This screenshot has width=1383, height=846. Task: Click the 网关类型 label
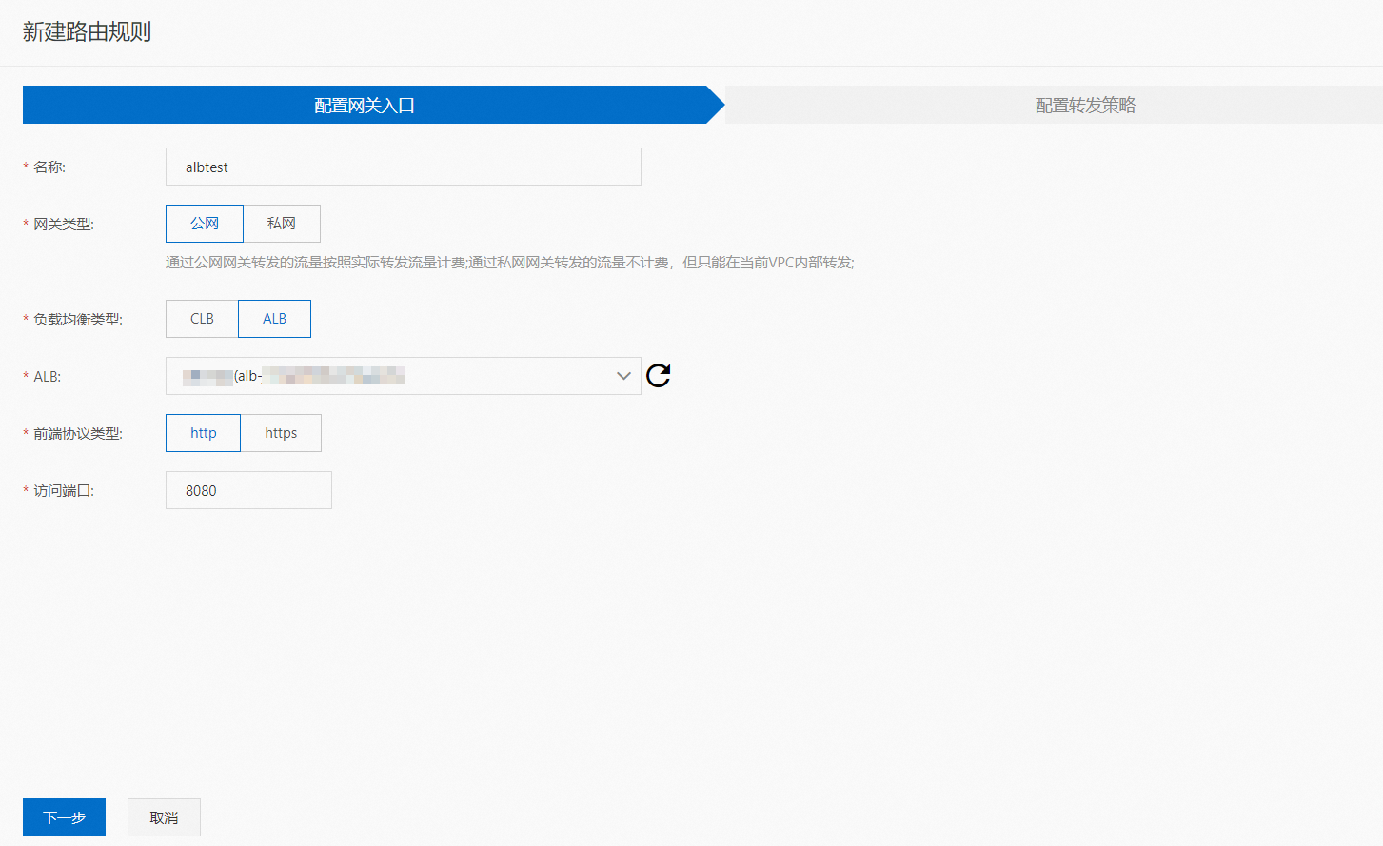click(64, 225)
